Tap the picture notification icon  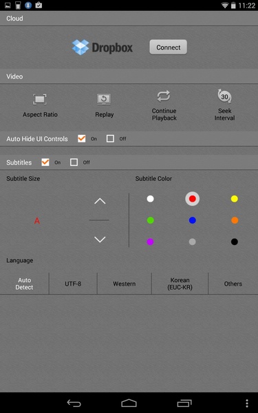(x=8, y=5)
